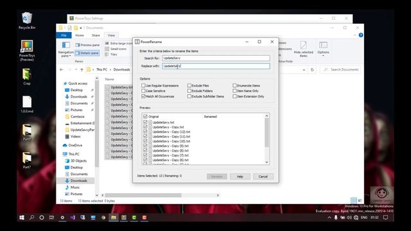This screenshot has height=231, width=411.
Task: Enable the Case Sensitive checkbox
Action: point(143,90)
